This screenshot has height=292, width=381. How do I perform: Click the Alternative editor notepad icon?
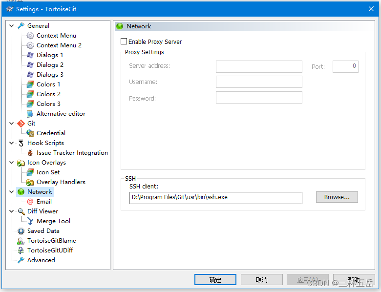pos(30,114)
